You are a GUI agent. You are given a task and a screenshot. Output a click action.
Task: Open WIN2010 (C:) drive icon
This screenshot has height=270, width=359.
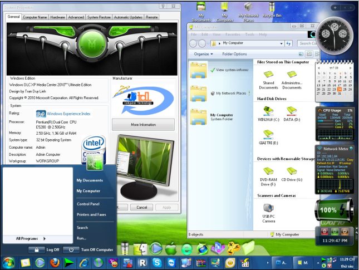(x=268, y=111)
